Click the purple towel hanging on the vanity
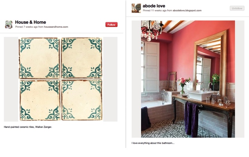The width and height of the screenshot is (249, 157). [191, 119]
